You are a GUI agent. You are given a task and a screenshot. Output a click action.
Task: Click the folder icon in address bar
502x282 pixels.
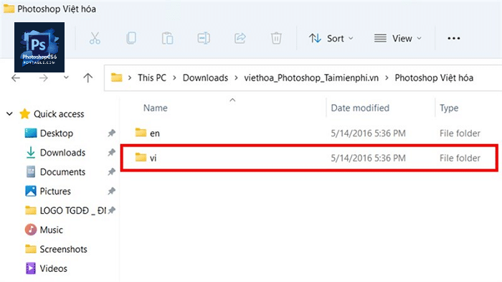(x=116, y=77)
